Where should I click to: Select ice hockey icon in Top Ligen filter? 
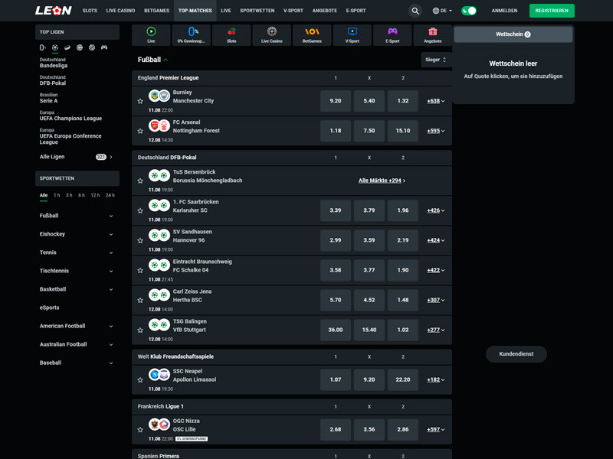[67, 47]
